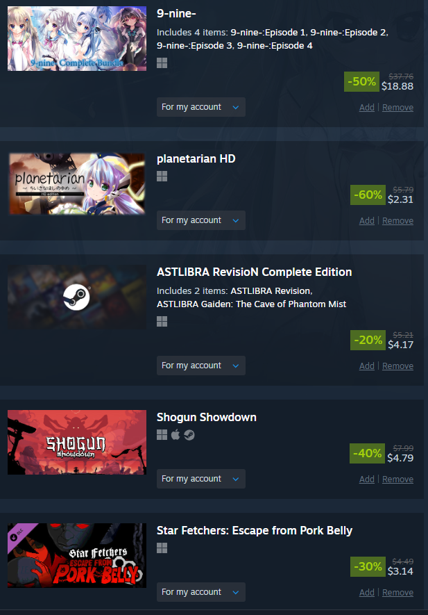Image resolution: width=428 pixels, height=615 pixels.
Task: Click the Steam logo placeholder image for ASTLIBRA
Action: click(77, 297)
